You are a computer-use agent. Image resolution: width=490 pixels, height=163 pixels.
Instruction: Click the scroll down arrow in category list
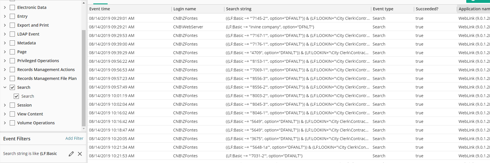pyautogui.click(x=84, y=129)
